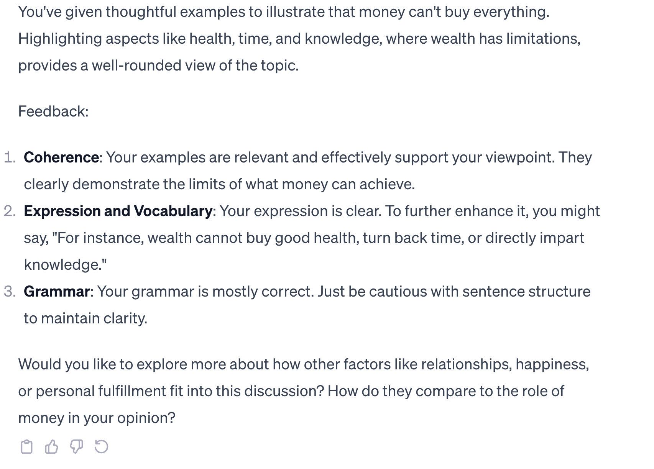Copy the response with the clipboard icon
The image size is (654, 469).
click(x=26, y=447)
